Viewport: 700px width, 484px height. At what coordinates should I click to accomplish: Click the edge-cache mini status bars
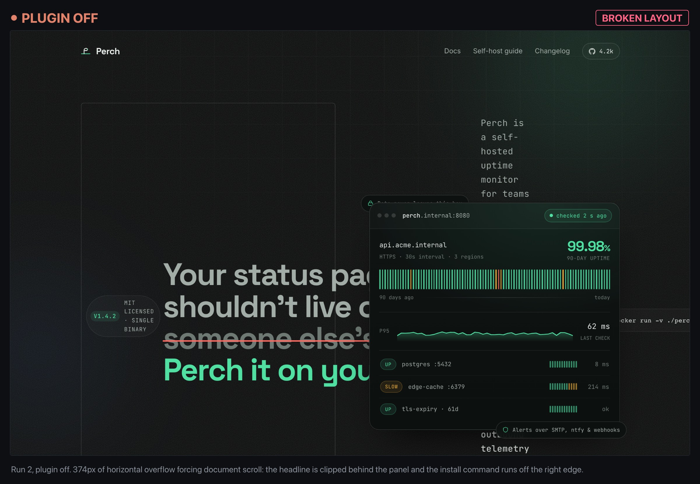coord(563,387)
